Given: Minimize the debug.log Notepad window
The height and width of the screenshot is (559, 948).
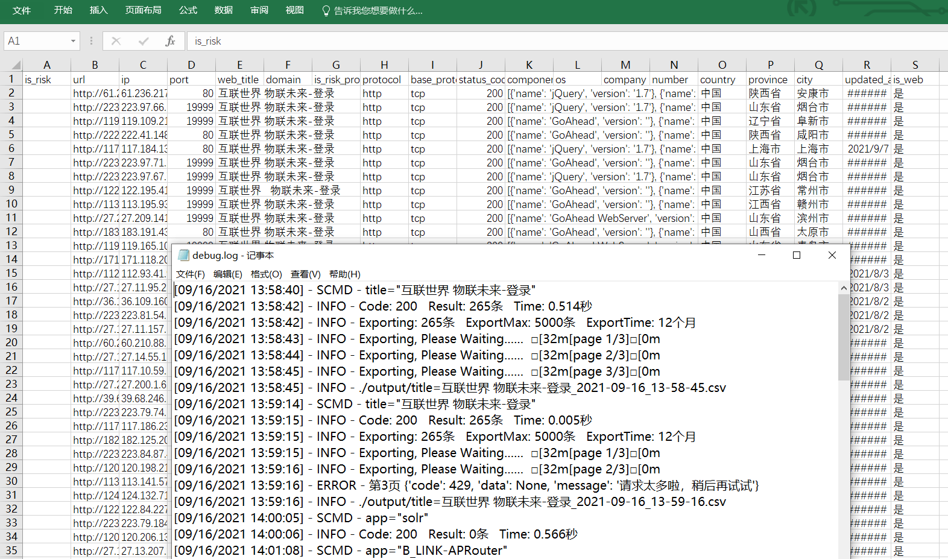Looking at the screenshot, I should coord(762,255).
